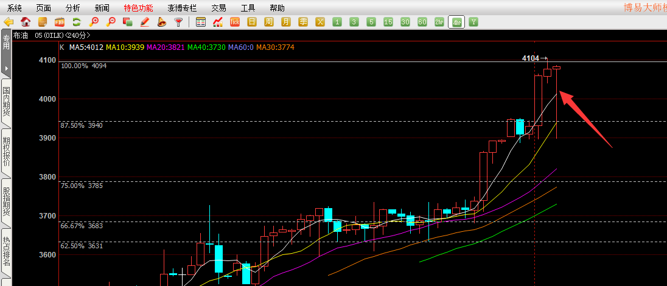Switch to weekly 周 chart period
Viewport: 667px width, 286px height.
pyautogui.click(x=269, y=22)
